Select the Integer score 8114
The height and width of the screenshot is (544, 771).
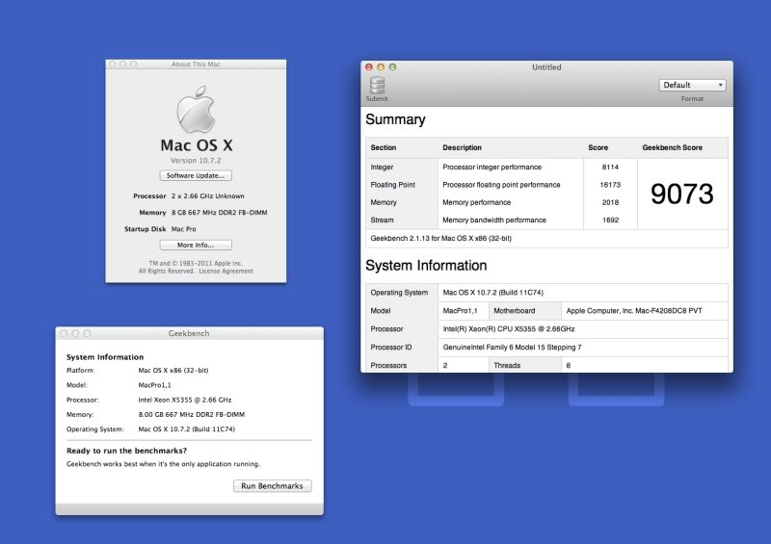610,168
